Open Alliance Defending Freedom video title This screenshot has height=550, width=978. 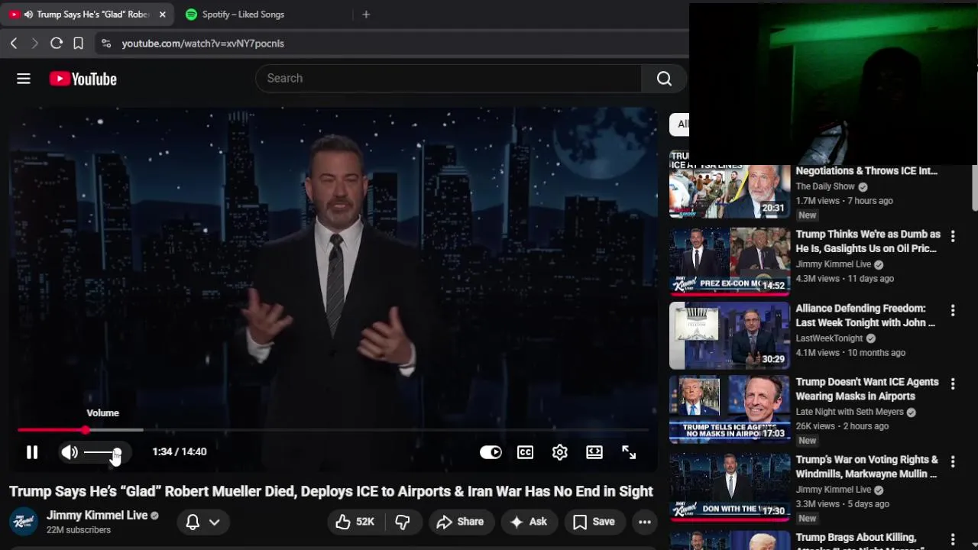tap(865, 315)
